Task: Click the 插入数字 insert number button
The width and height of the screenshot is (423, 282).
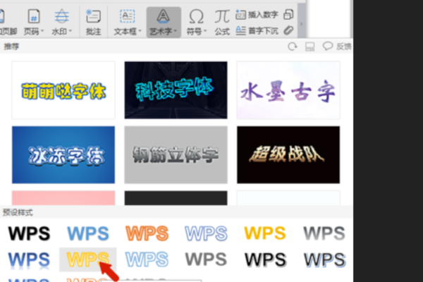Action: 257,15
